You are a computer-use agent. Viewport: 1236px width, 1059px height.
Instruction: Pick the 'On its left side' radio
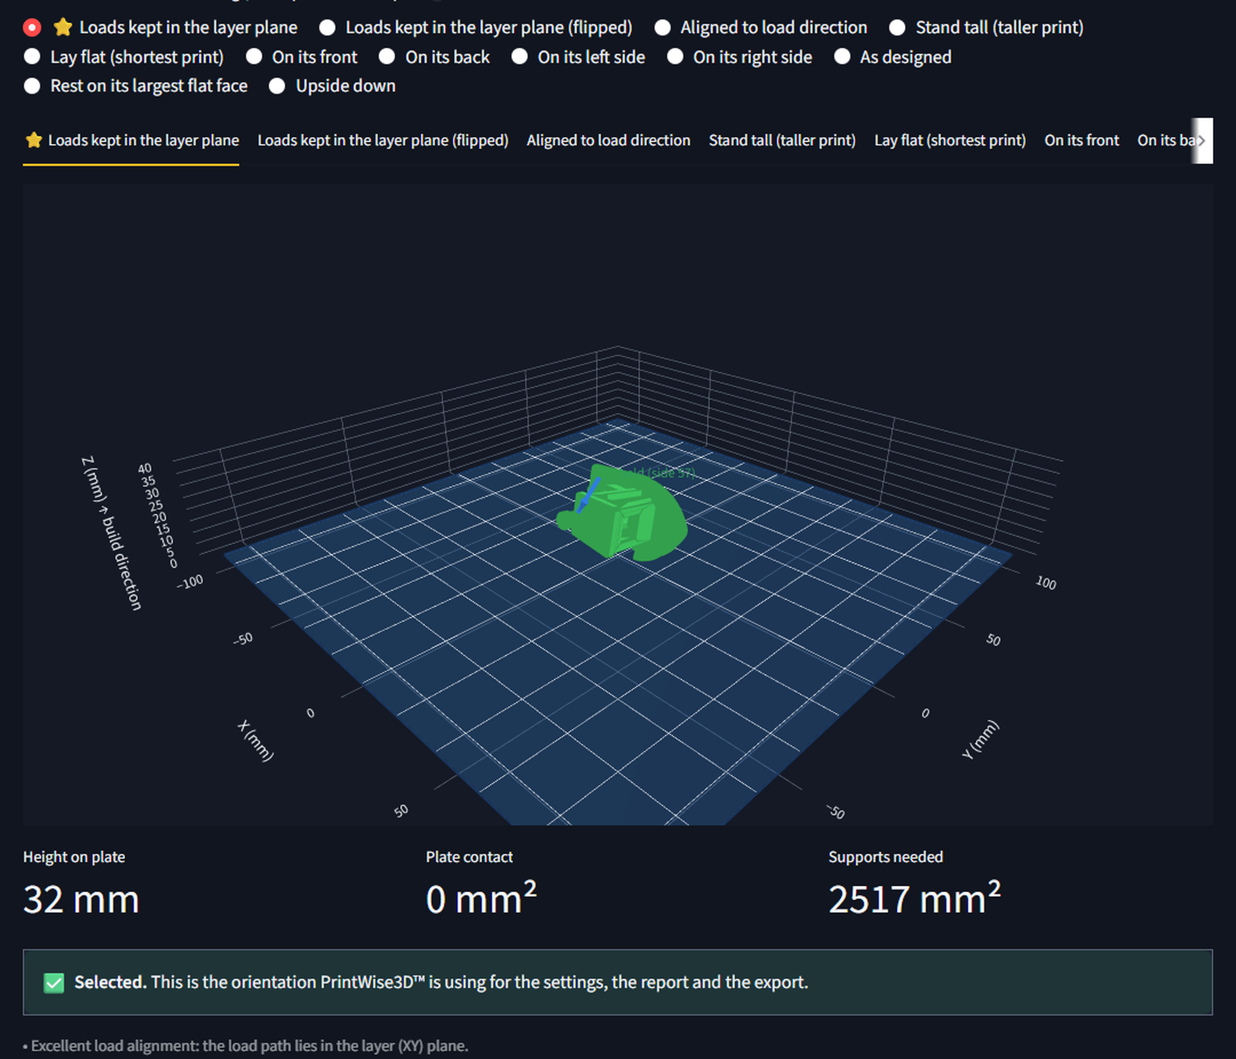tap(519, 57)
